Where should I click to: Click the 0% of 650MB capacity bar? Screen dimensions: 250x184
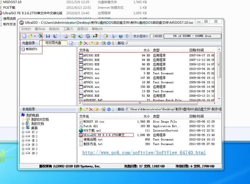(x=193, y=36)
